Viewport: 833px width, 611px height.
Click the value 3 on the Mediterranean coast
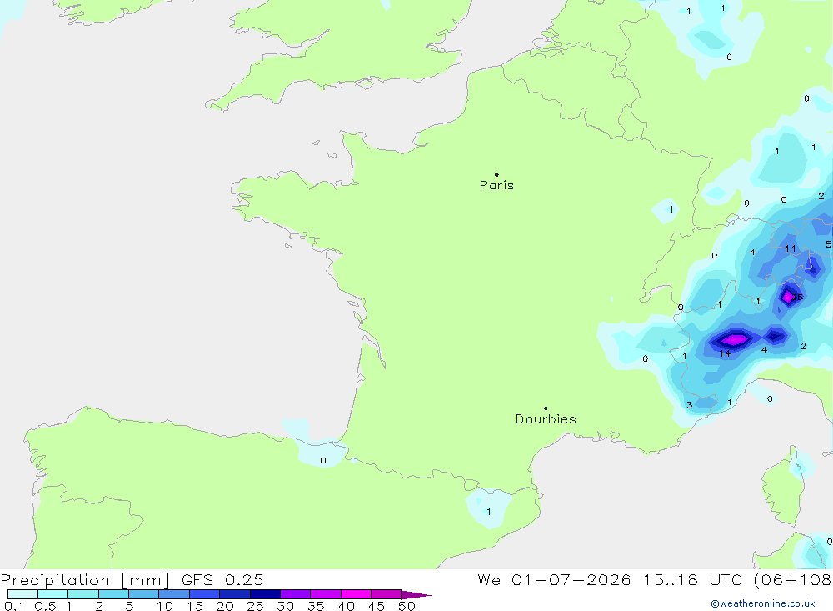[x=690, y=405]
